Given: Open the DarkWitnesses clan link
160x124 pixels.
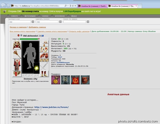Looking at the screenshot, I should [x=63, y=62].
